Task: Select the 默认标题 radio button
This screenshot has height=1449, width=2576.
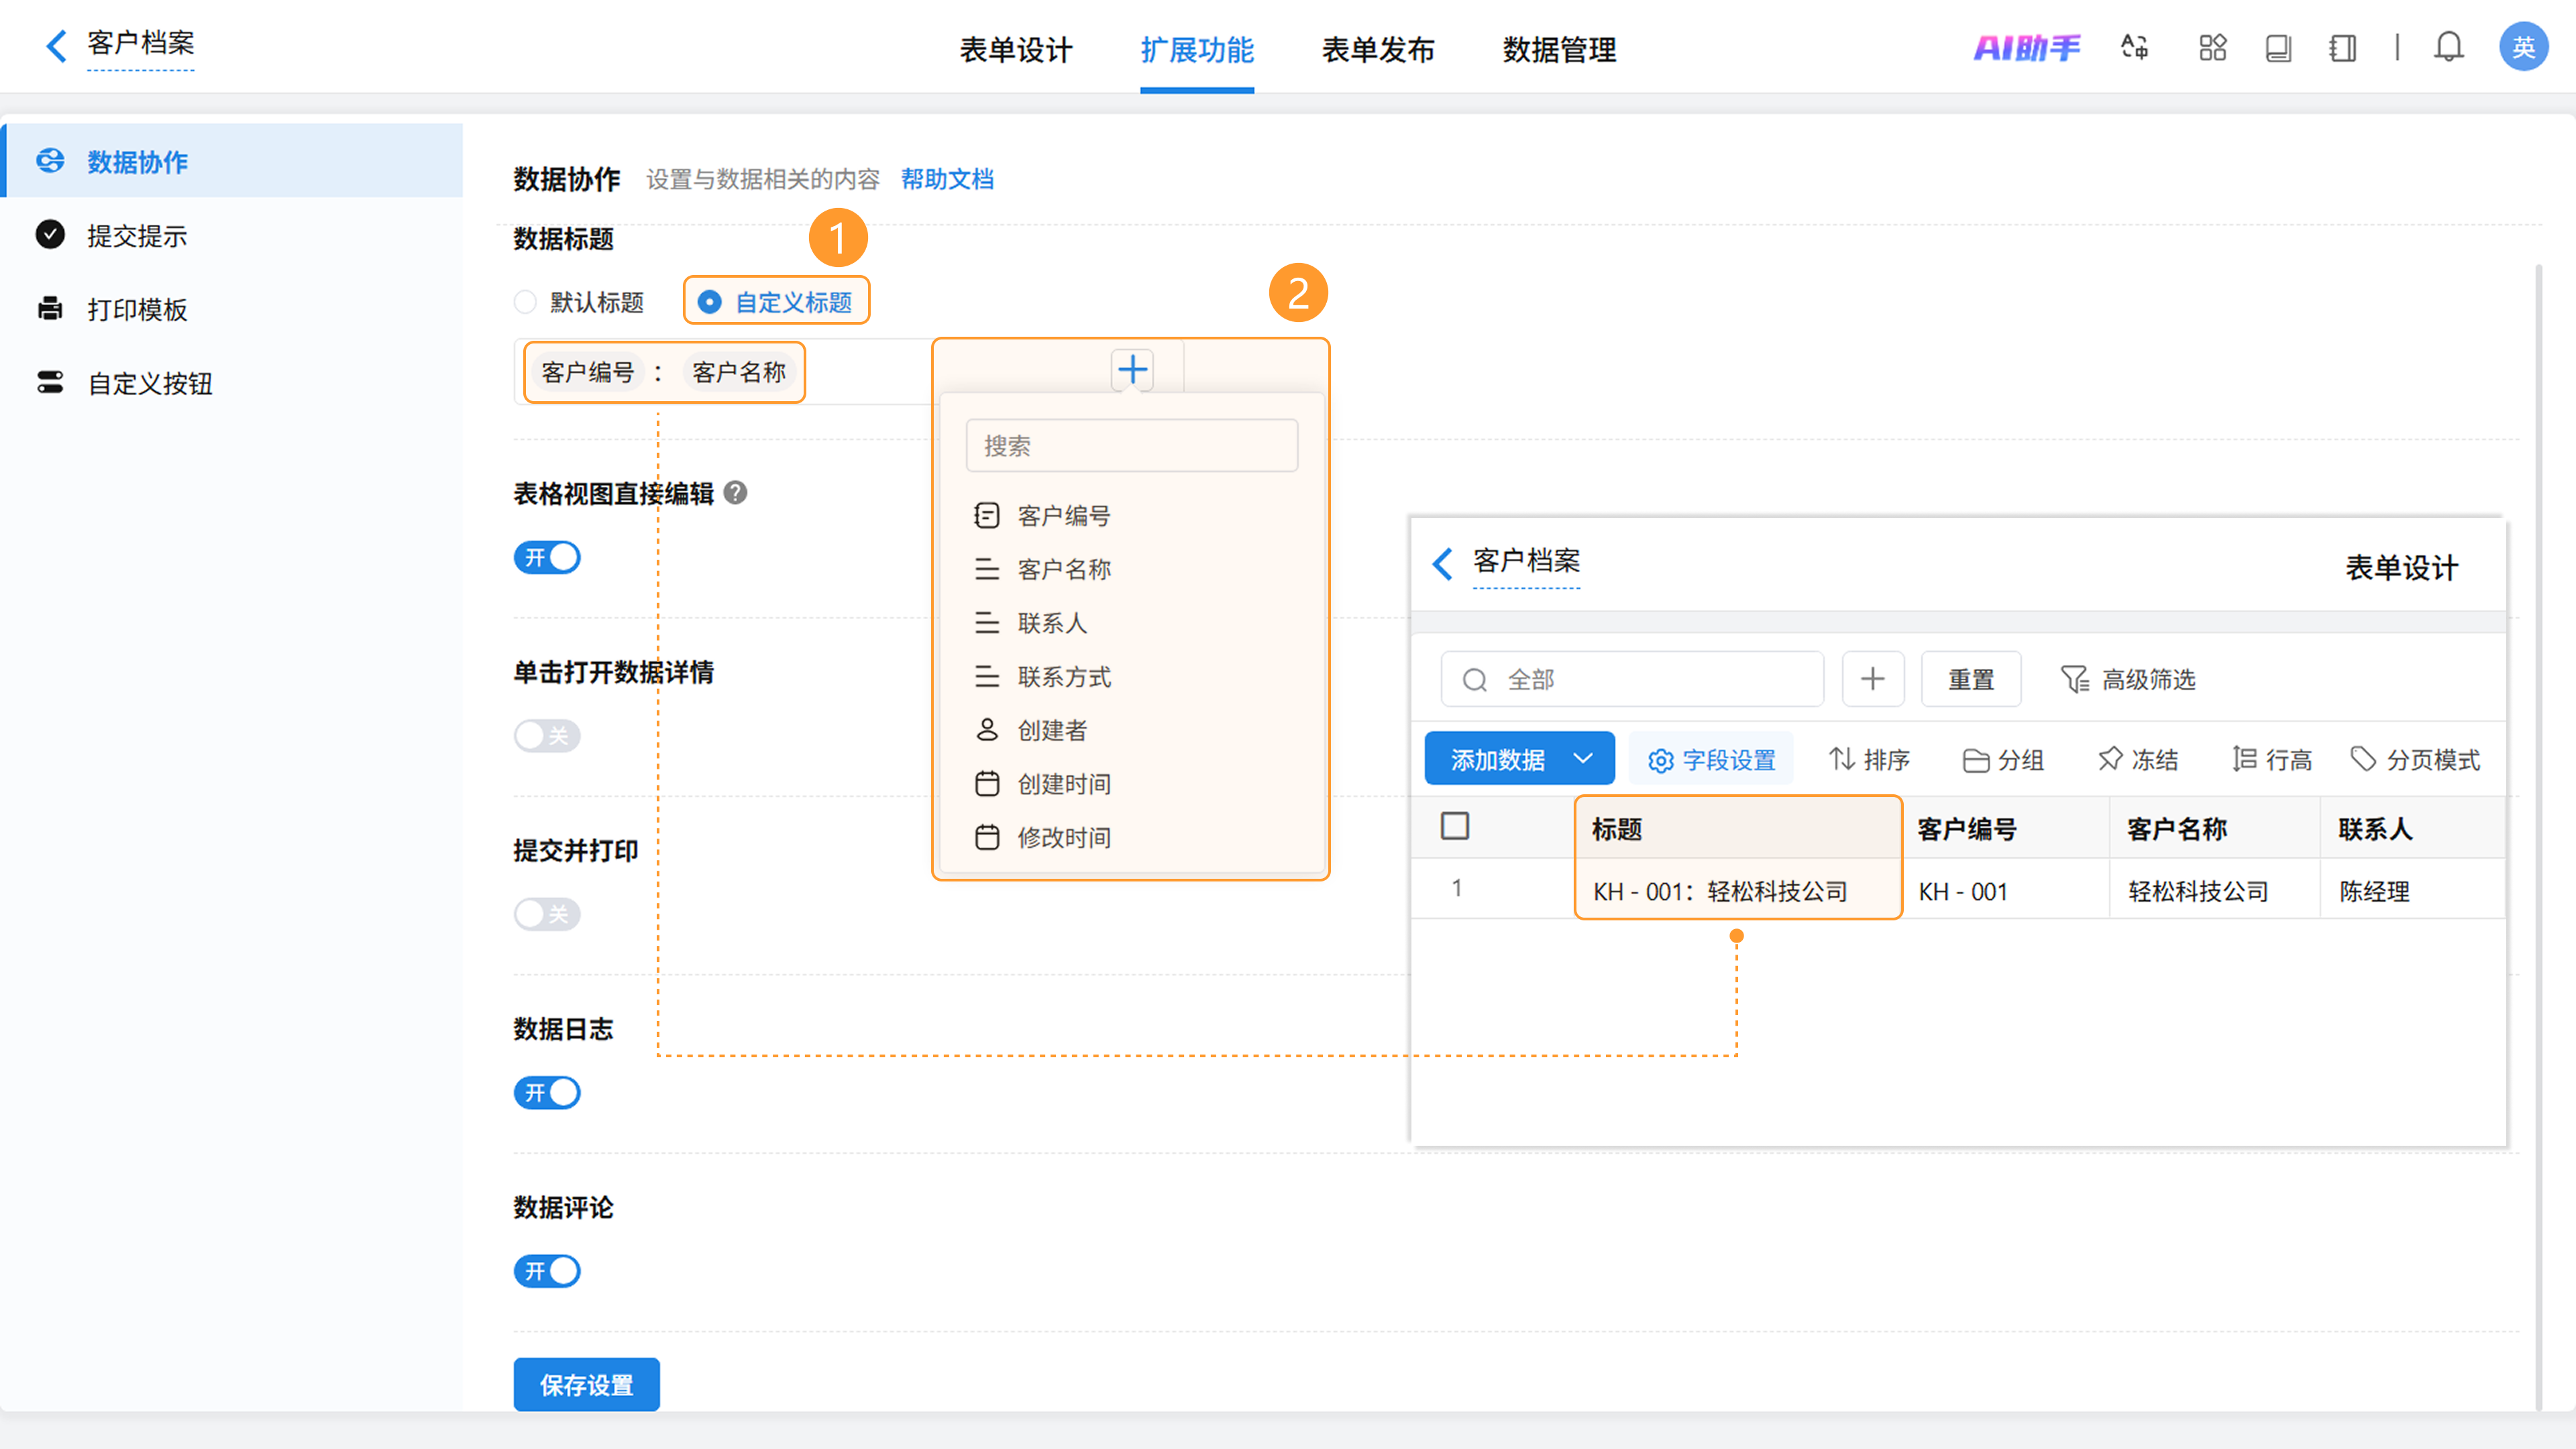Action: pyautogui.click(x=526, y=302)
